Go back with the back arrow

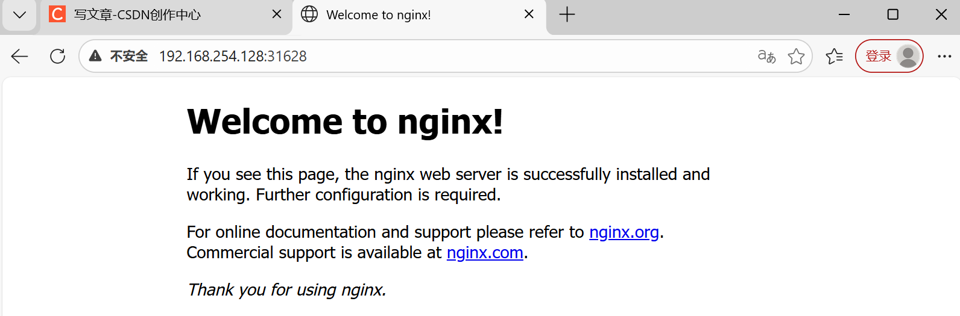pos(20,56)
